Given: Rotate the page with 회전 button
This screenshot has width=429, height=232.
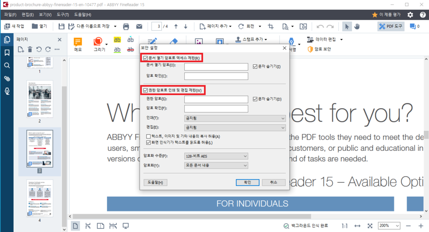Looking at the screenshot, I should coord(246,26).
